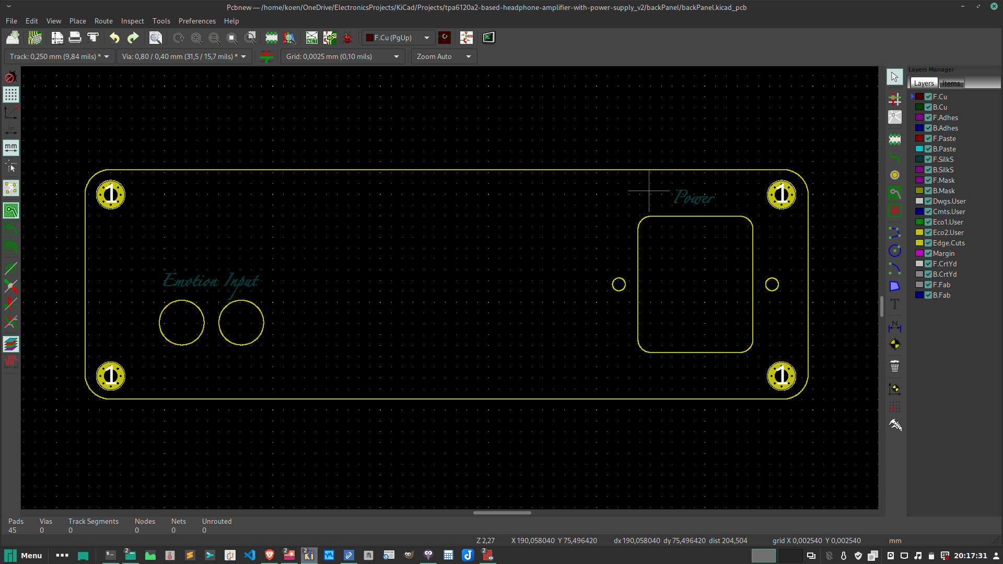The height and width of the screenshot is (564, 1003).
Task: Hide the B.Cu layer checkbox
Action: tap(928, 107)
